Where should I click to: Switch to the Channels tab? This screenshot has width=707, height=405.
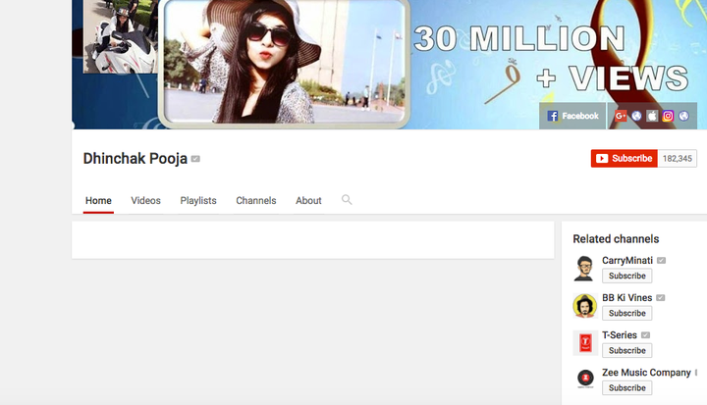pyautogui.click(x=256, y=200)
